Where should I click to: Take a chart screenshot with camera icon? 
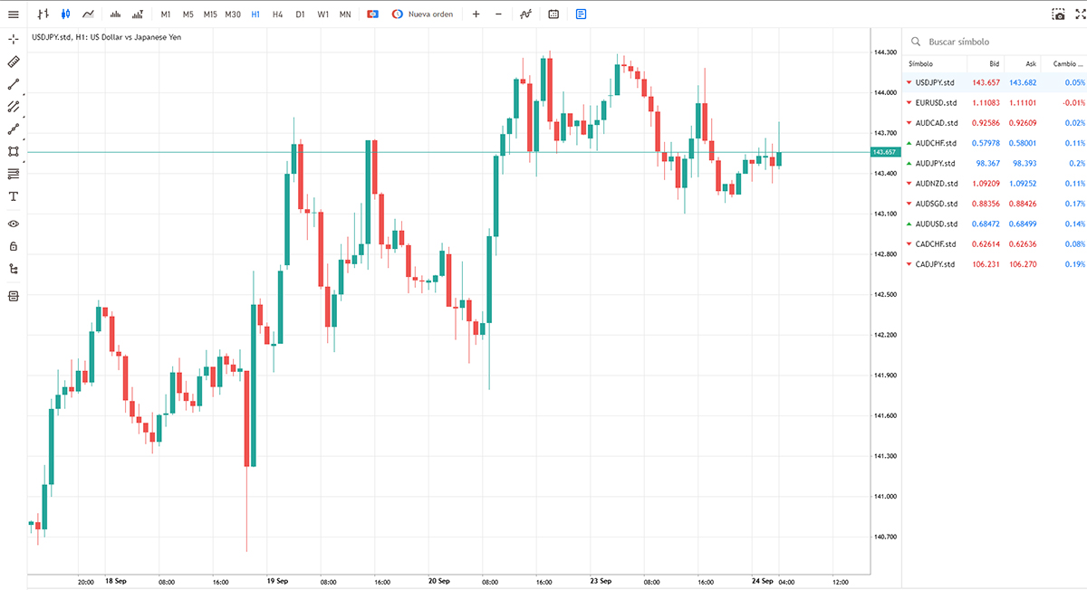(1058, 14)
